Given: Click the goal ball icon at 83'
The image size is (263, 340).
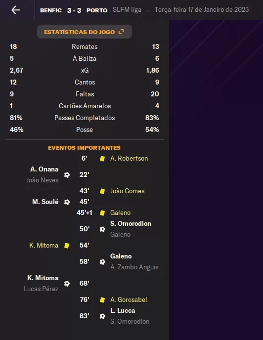Looking at the screenshot, I should click(x=102, y=316).
